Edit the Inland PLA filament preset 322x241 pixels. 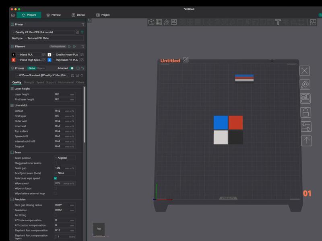[x=44, y=55]
